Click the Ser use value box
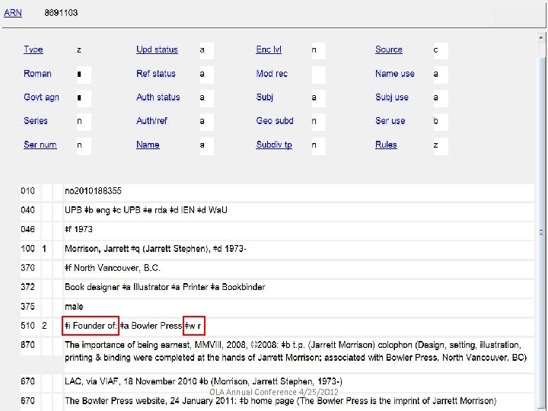The image size is (548, 411). pyautogui.click(x=440, y=122)
